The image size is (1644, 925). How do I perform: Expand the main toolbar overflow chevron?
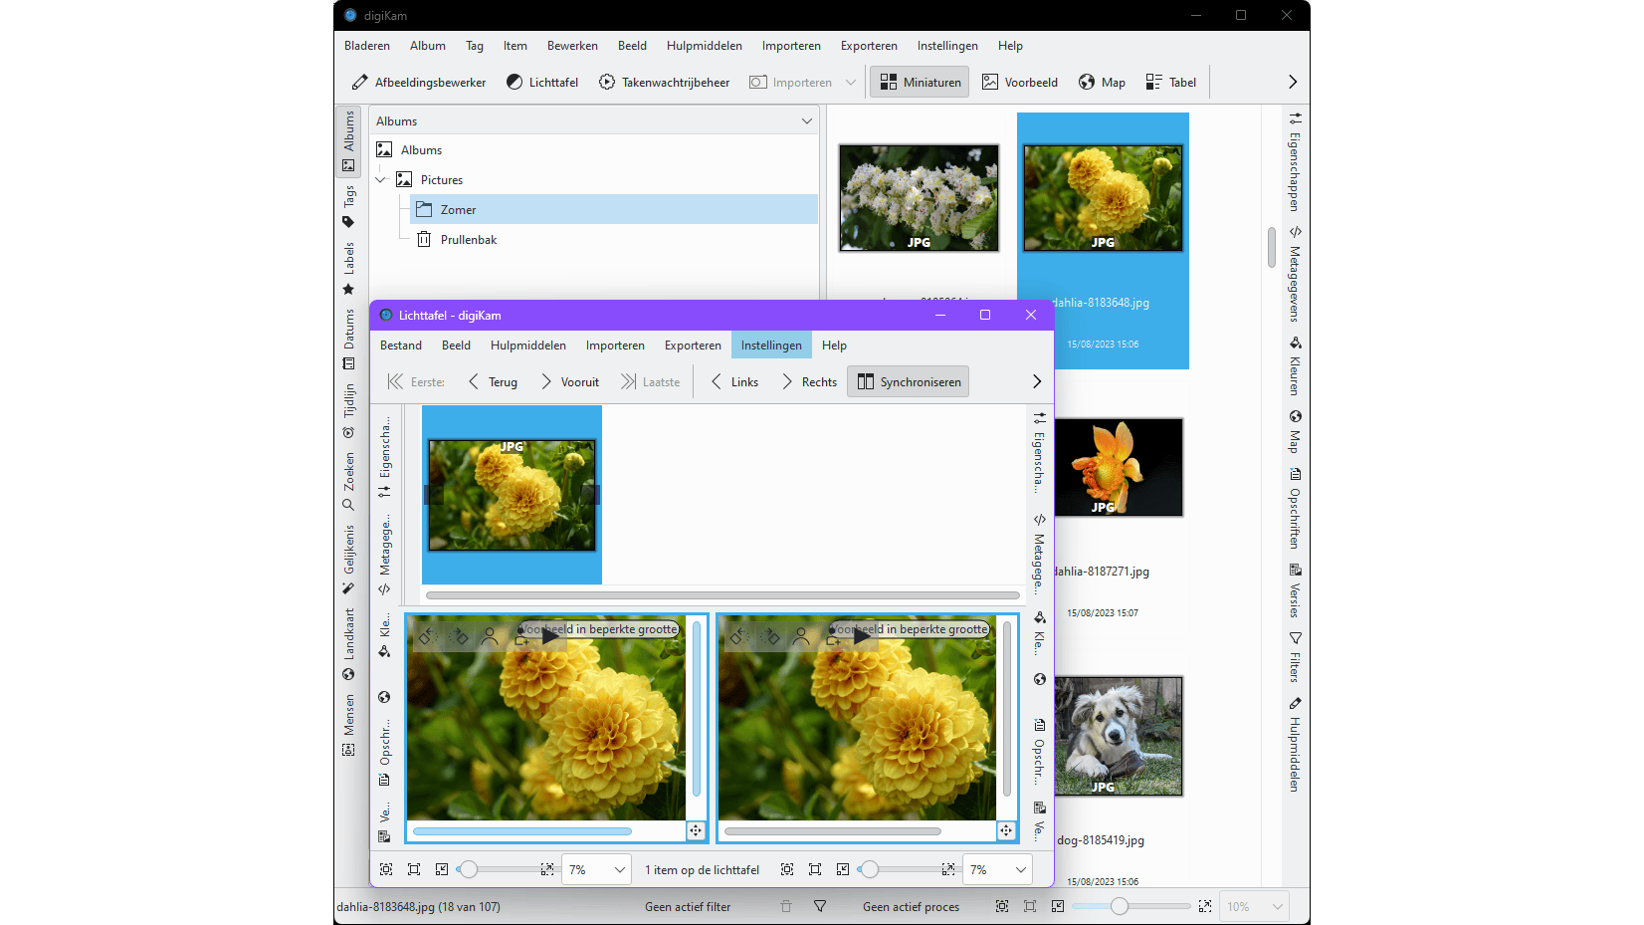point(1293,83)
